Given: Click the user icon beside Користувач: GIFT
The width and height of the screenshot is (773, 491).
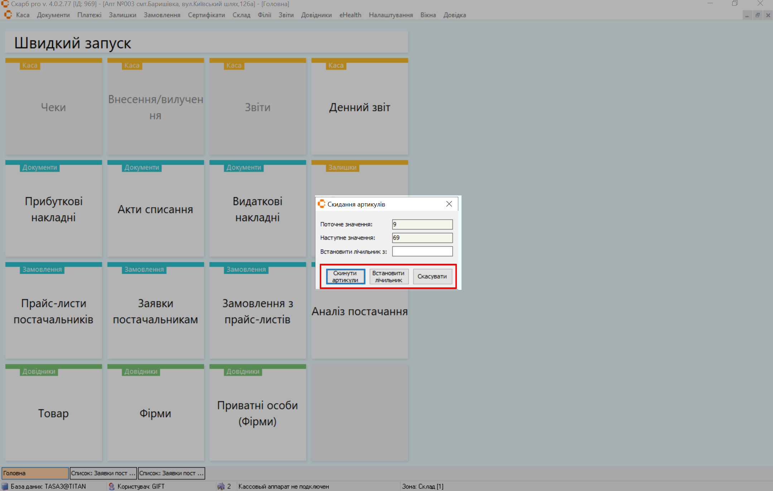Looking at the screenshot, I should point(111,486).
